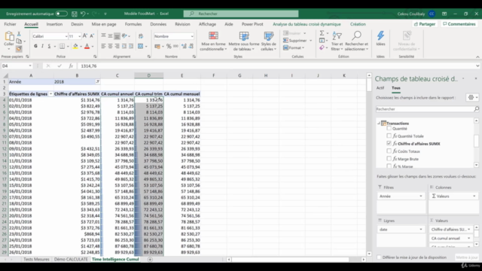
Task: Click the Italic I formatting icon
Action: point(42,46)
